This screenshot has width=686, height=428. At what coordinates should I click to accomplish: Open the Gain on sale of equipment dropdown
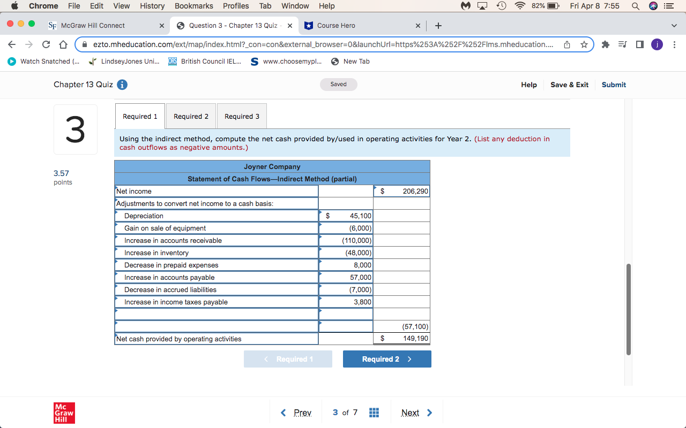pyautogui.click(x=217, y=228)
